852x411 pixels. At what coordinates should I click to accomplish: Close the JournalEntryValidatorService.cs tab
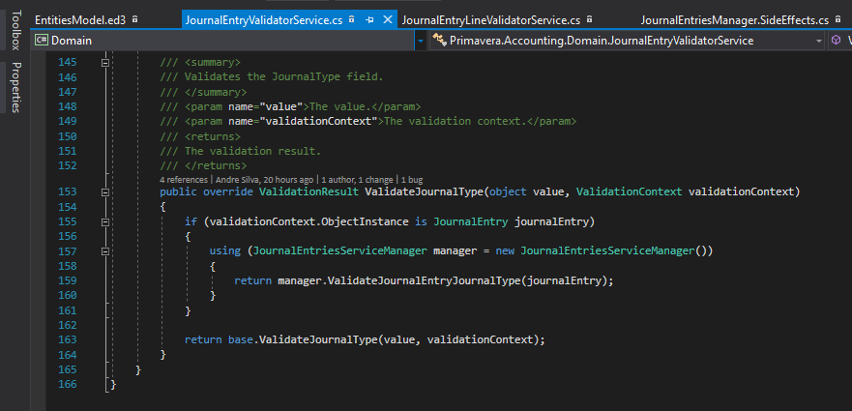tap(388, 19)
